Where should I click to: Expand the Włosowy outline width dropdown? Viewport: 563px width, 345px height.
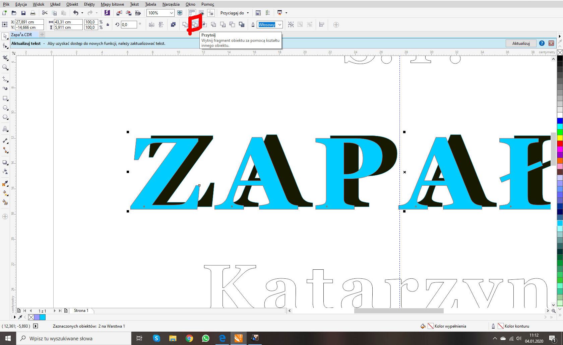click(x=279, y=24)
